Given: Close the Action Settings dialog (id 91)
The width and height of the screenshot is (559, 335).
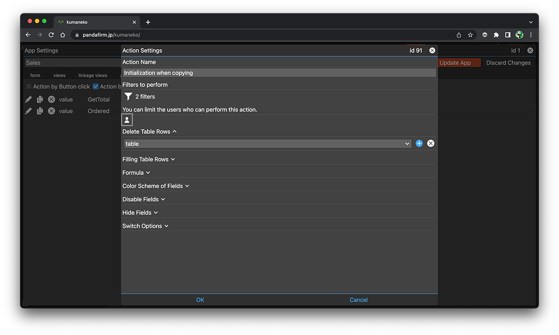Looking at the screenshot, I should tap(432, 51).
